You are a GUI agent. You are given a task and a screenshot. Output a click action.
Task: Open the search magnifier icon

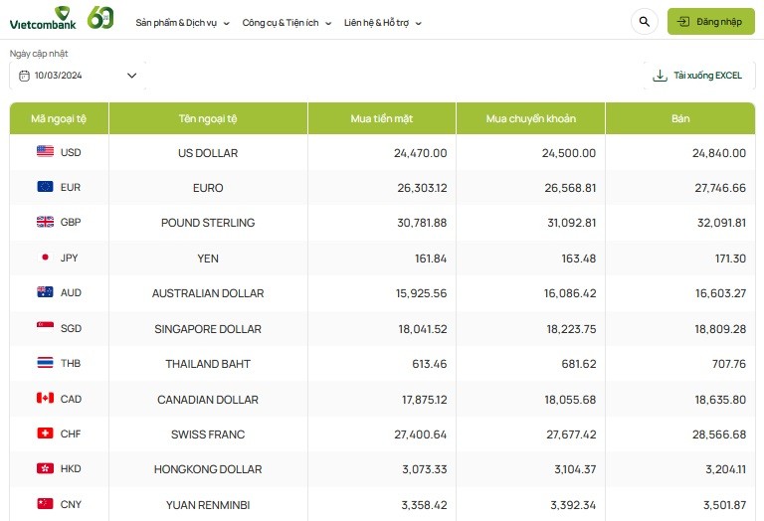(644, 21)
